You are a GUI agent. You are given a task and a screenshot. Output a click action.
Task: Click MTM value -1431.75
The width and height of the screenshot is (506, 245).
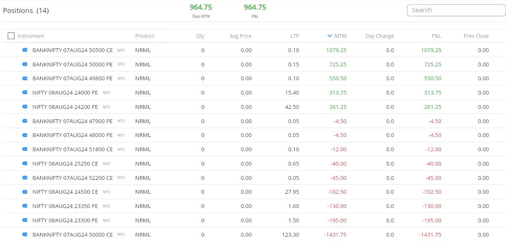[335, 235]
